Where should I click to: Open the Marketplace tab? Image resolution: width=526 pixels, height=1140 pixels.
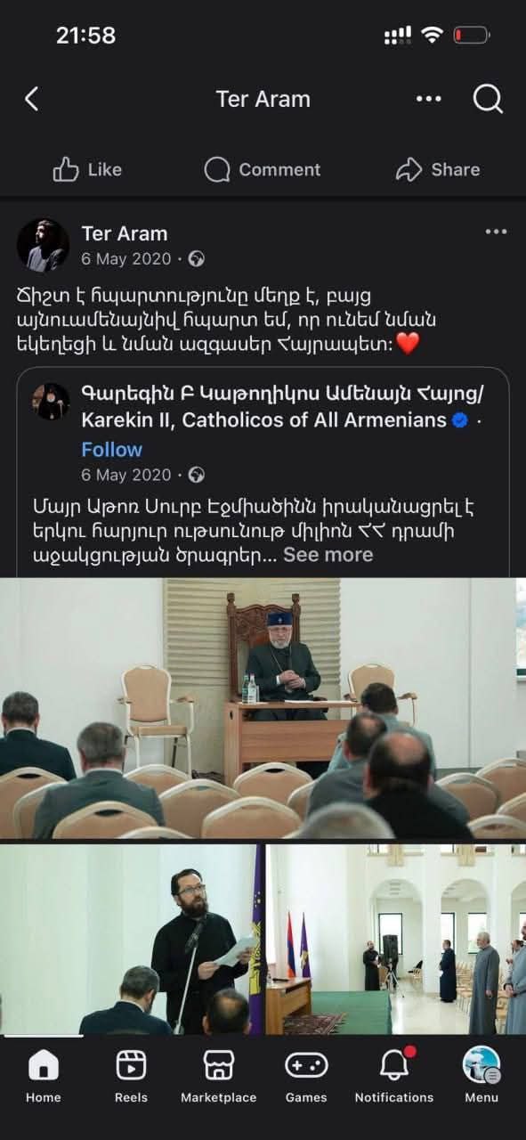tap(218, 1076)
